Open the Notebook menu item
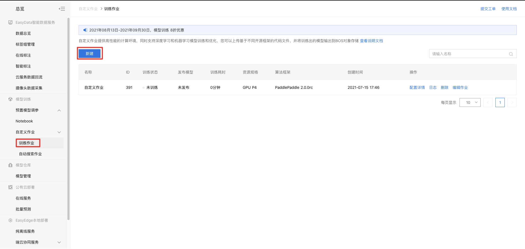Viewport: 525px width, 249px height. pos(24,121)
